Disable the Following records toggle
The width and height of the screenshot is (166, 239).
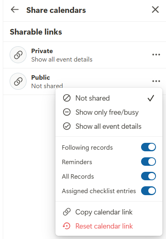click(x=148, y=147)
